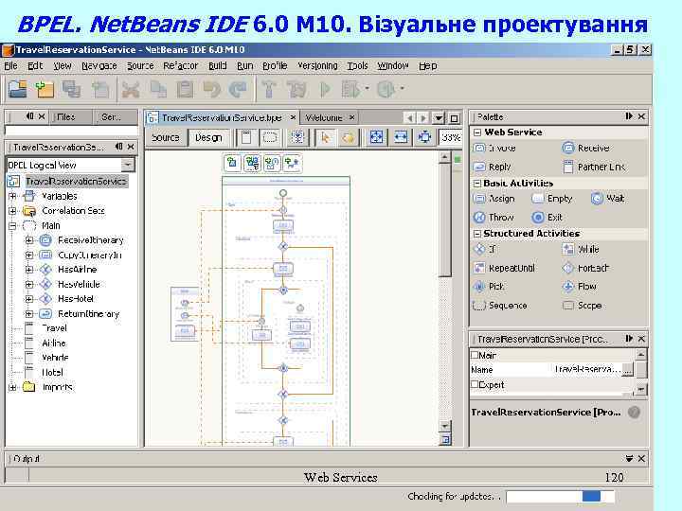This screenshot has width=682, height=511.
Task: Open the Versioning menu
Action: pyautogui.click(x=317, y=65)
